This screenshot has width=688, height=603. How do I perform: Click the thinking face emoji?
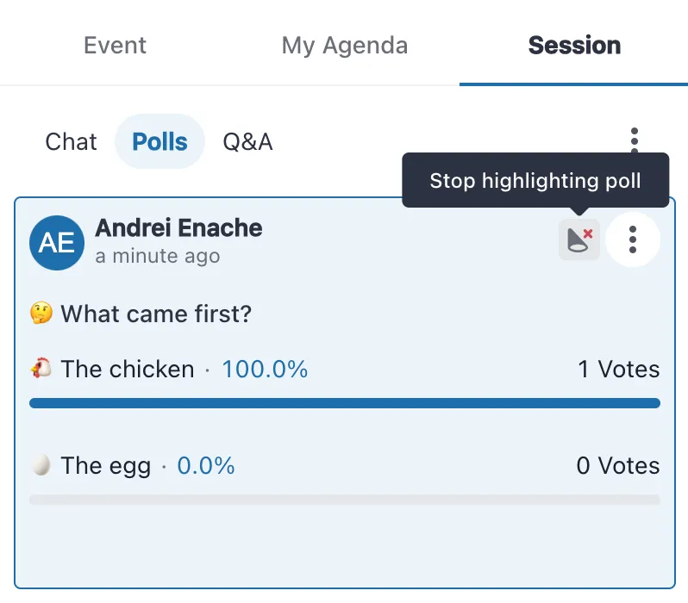[x=41, y=314]
